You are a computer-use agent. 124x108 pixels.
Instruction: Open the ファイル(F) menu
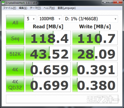point(10,8)
